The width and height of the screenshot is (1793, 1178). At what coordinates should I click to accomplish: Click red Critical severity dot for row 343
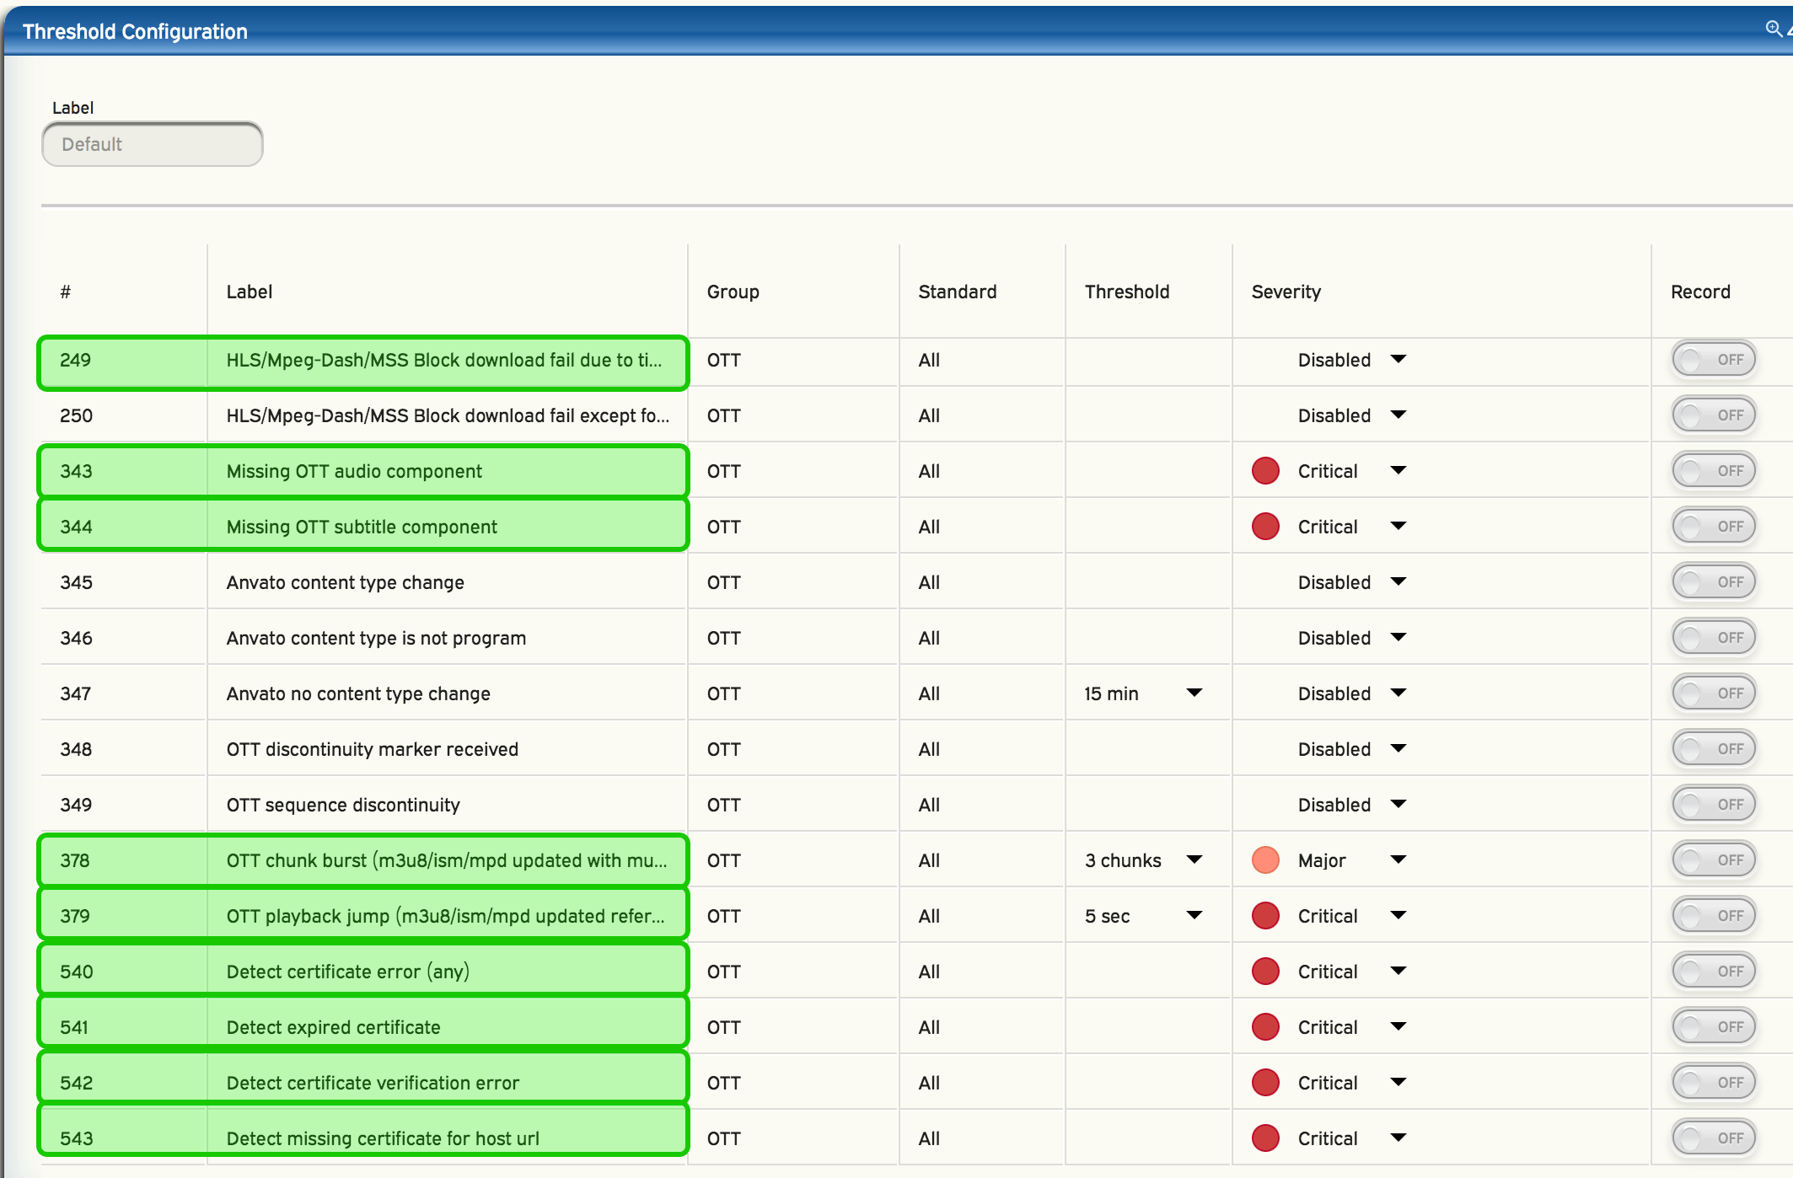click(1265, 471)
